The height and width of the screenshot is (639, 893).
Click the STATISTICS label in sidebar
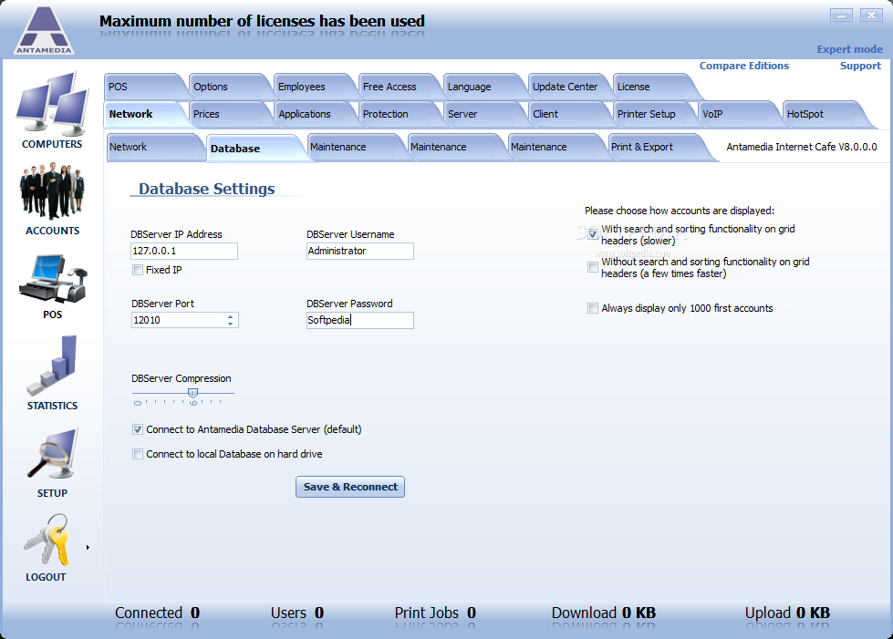tap(52, 406)
